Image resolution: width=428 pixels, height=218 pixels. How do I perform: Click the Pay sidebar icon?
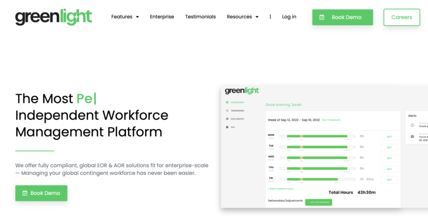coord(227,127)
